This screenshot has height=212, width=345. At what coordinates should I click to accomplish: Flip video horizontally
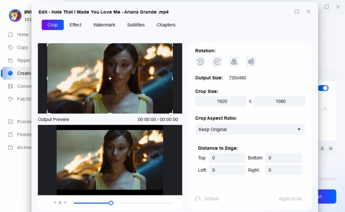(x=234, y=62)
